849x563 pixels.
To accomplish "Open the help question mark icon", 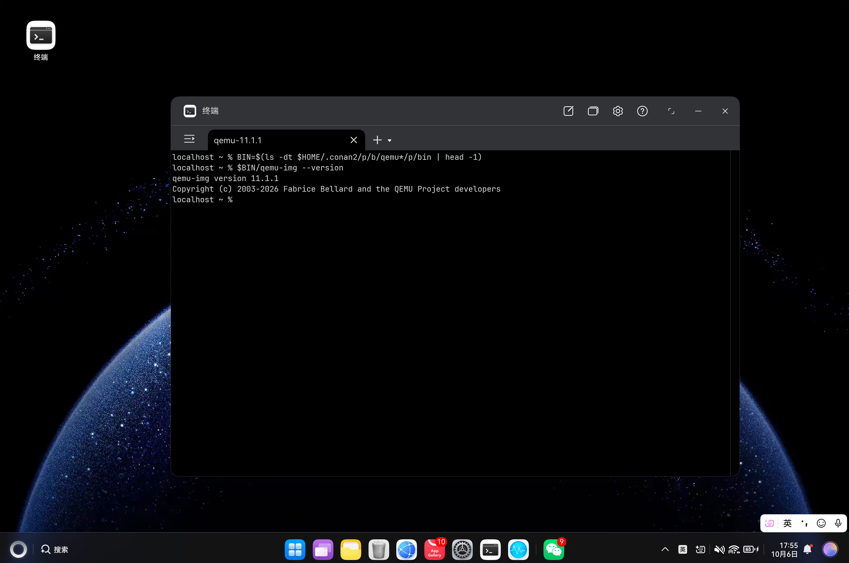I will point(642,111).
